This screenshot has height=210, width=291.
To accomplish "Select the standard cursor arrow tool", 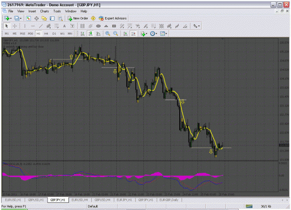I will [7, 26].
